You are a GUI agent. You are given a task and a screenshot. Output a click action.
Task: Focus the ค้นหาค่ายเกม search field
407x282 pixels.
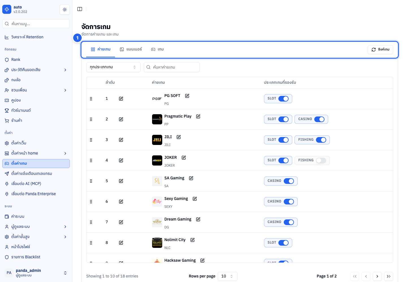click(172, 67)
